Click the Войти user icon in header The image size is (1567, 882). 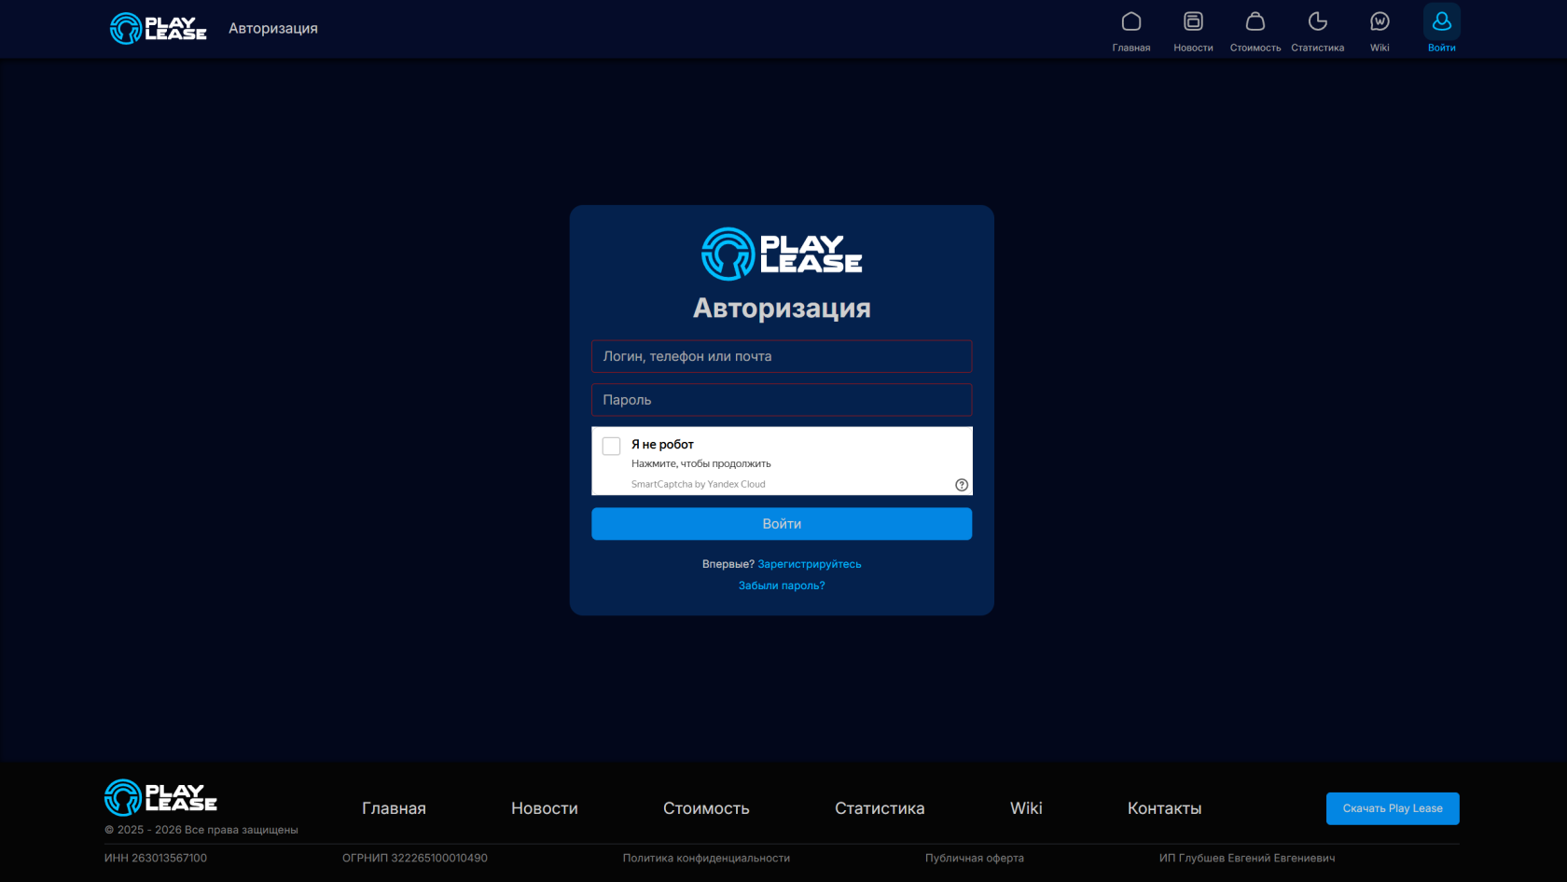pyautogui.click(x=1442, y=21)
